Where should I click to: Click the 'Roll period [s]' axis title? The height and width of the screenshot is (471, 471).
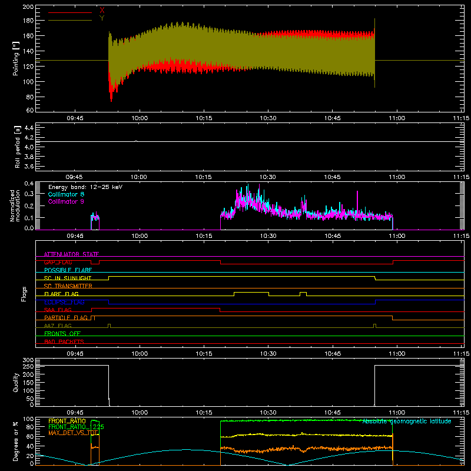tap(17, 147)
